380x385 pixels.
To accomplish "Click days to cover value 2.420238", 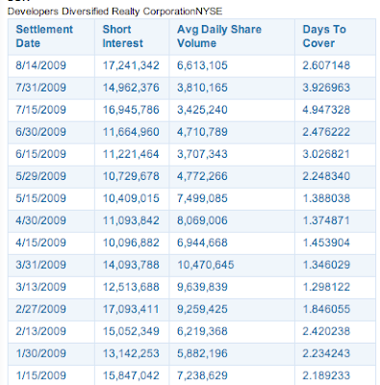I will pos(326,331).
